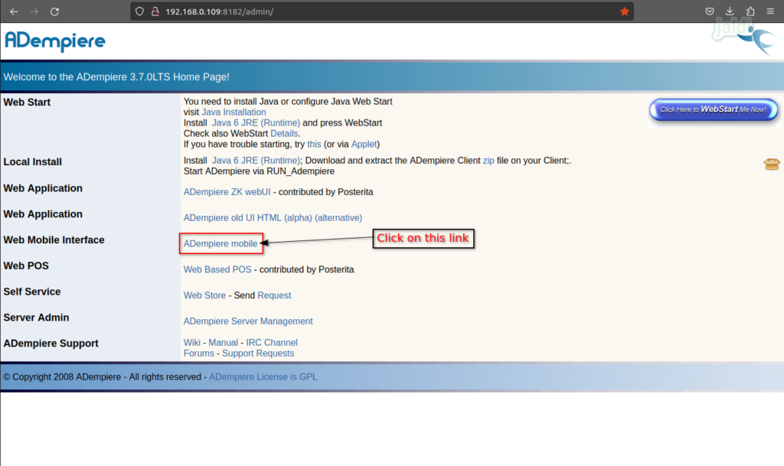Click the Jaldi bird logo at top right

click(x=744, y=36)
